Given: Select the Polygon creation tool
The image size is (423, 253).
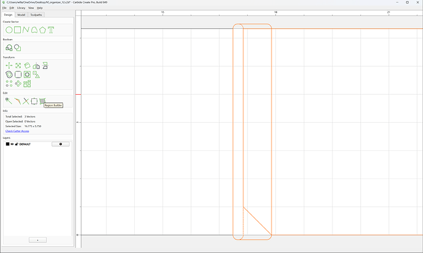Looking at the screenshot, I should click(x=42, y=30).
